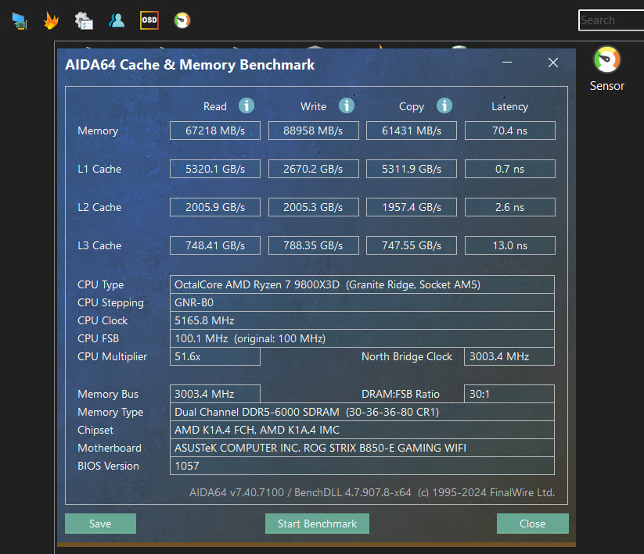Click the DRAM:FSB Ratio value 30:1
The height and width of the screenshot is (554, 644).
pos(509,394)
